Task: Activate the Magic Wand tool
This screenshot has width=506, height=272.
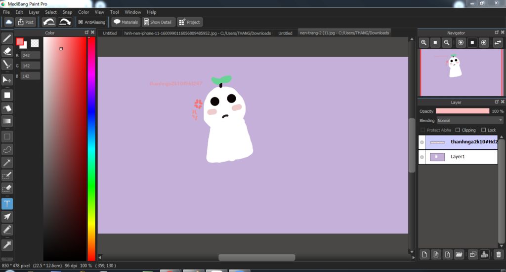Action: click(x=7, y=162)
